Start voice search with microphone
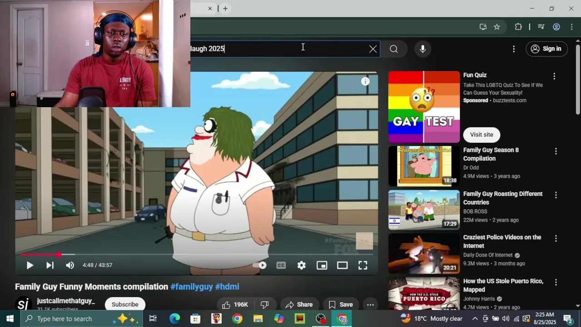 tap(423, 49)
